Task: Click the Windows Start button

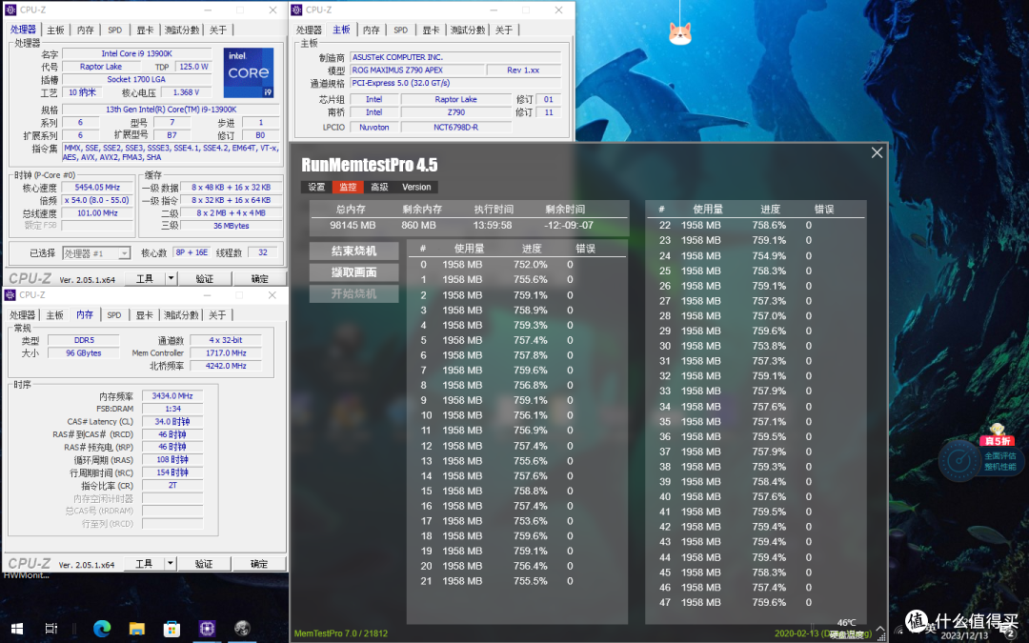Action: 15,629
